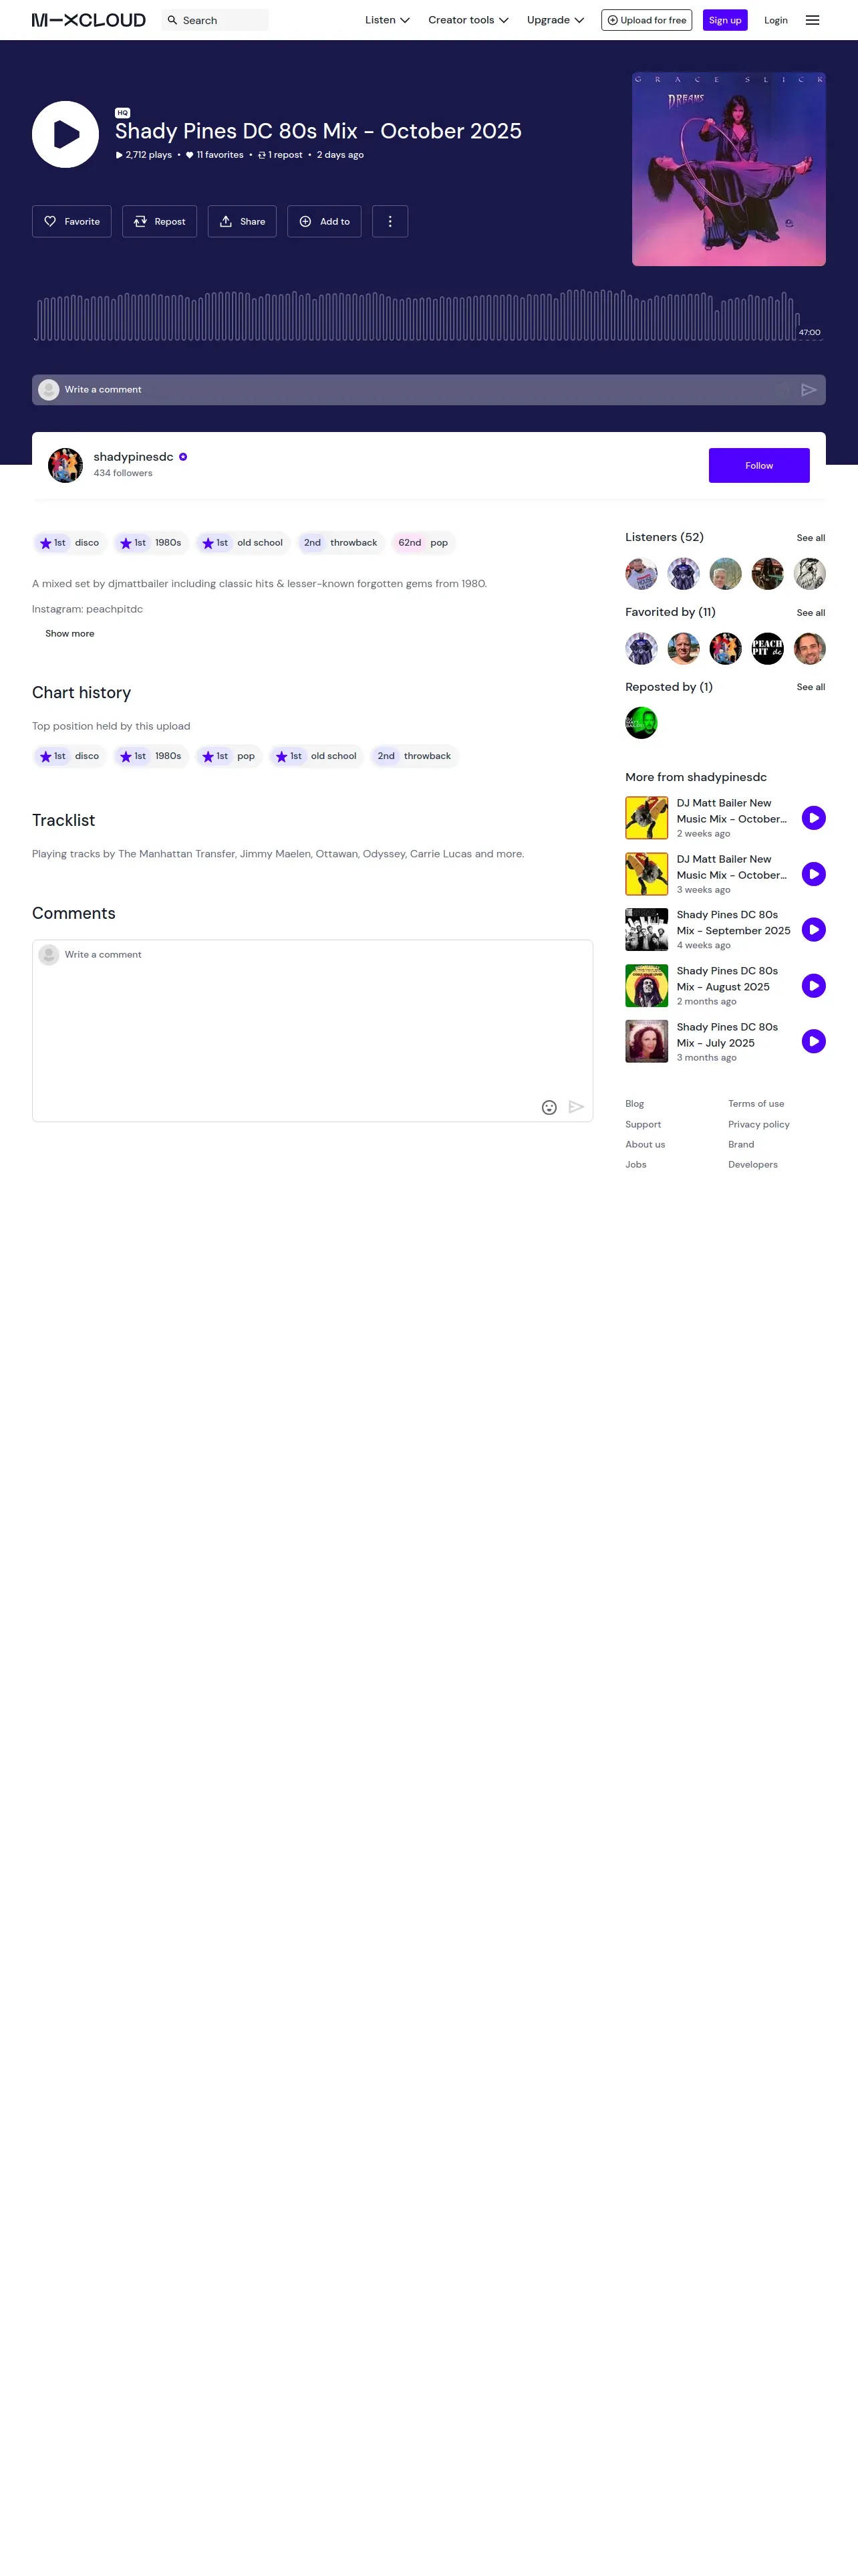
Task: Open the Privacy policy link
Action: [759, 1125]
